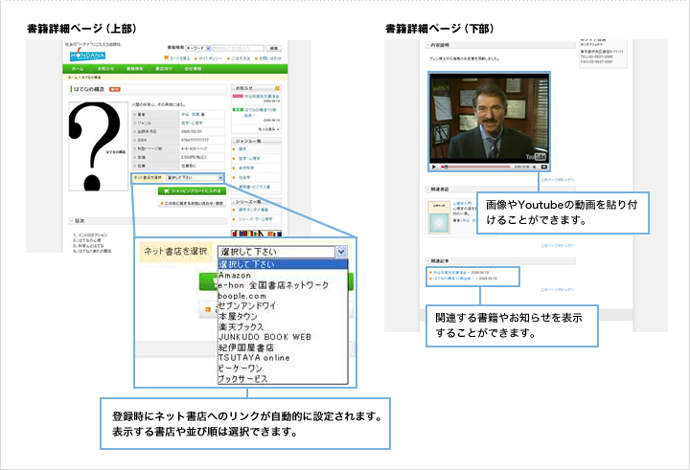The height and width of the screenshot is (470, 690).
Task: Click the ホーム breadcrumb link
Action: point(72,78)
